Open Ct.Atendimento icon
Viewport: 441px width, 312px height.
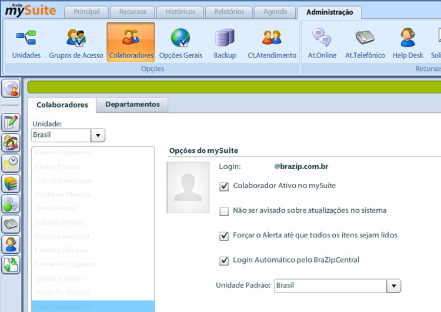(x=272, y=38)
